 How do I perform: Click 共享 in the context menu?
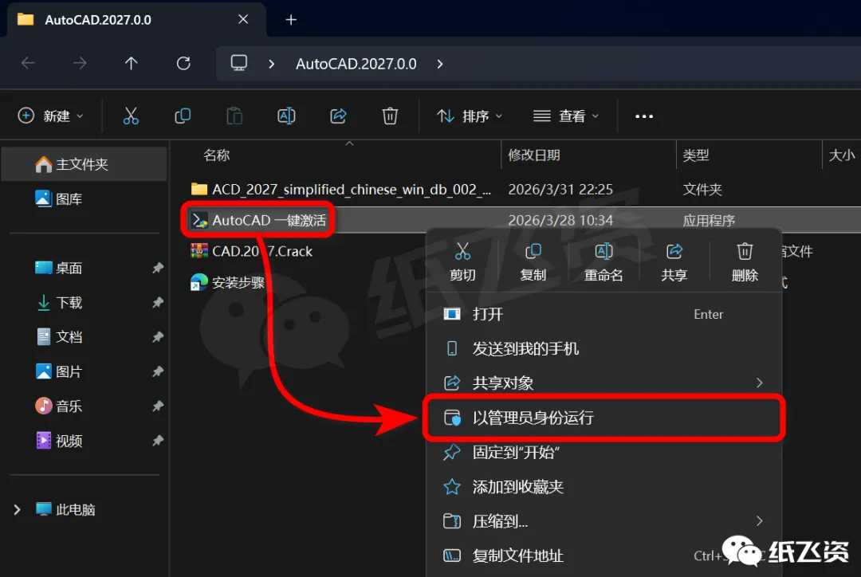click(674, 262)
